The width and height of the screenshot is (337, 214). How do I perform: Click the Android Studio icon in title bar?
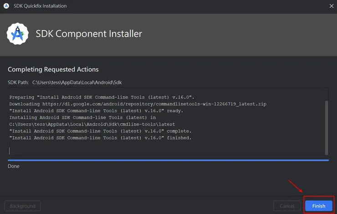pos(6,6)
